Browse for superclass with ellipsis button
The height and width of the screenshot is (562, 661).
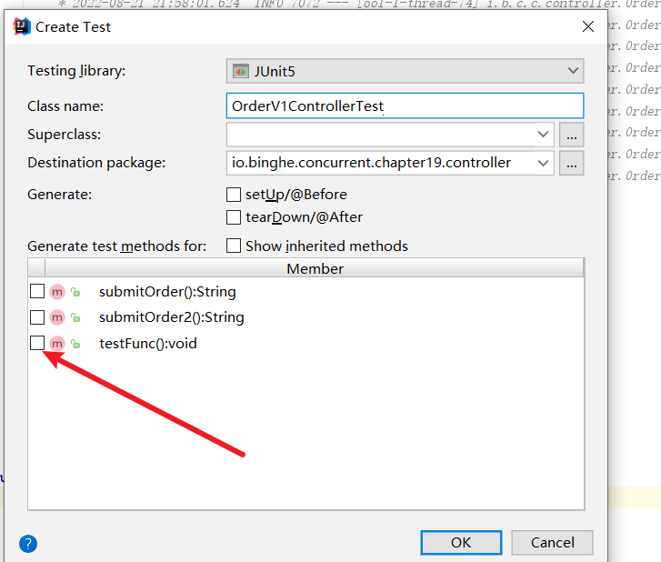click(571, 135)
